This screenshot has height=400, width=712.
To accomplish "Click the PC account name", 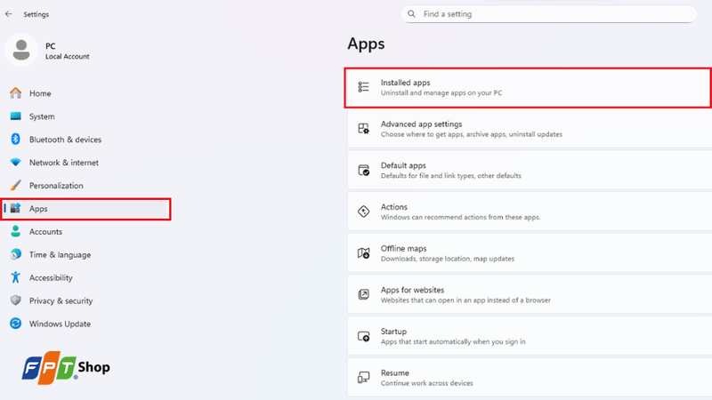I will coord(51,46).
